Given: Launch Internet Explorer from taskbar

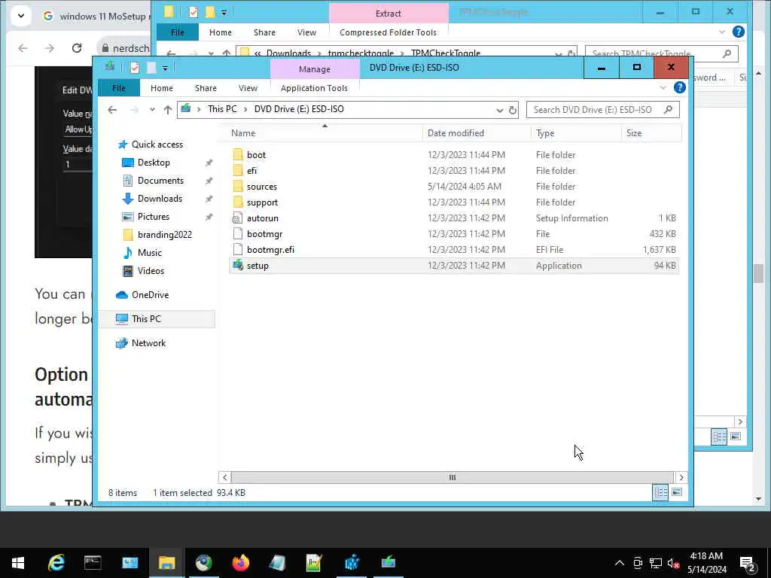Looking at the screenshot, I should point(56,563).
